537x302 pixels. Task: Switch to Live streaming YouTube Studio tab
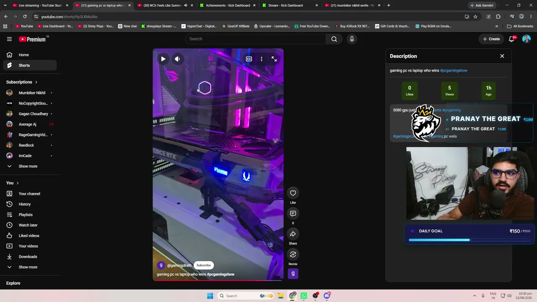click(40, 5)
